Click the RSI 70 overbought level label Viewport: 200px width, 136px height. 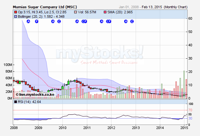[x=190, y=110]
